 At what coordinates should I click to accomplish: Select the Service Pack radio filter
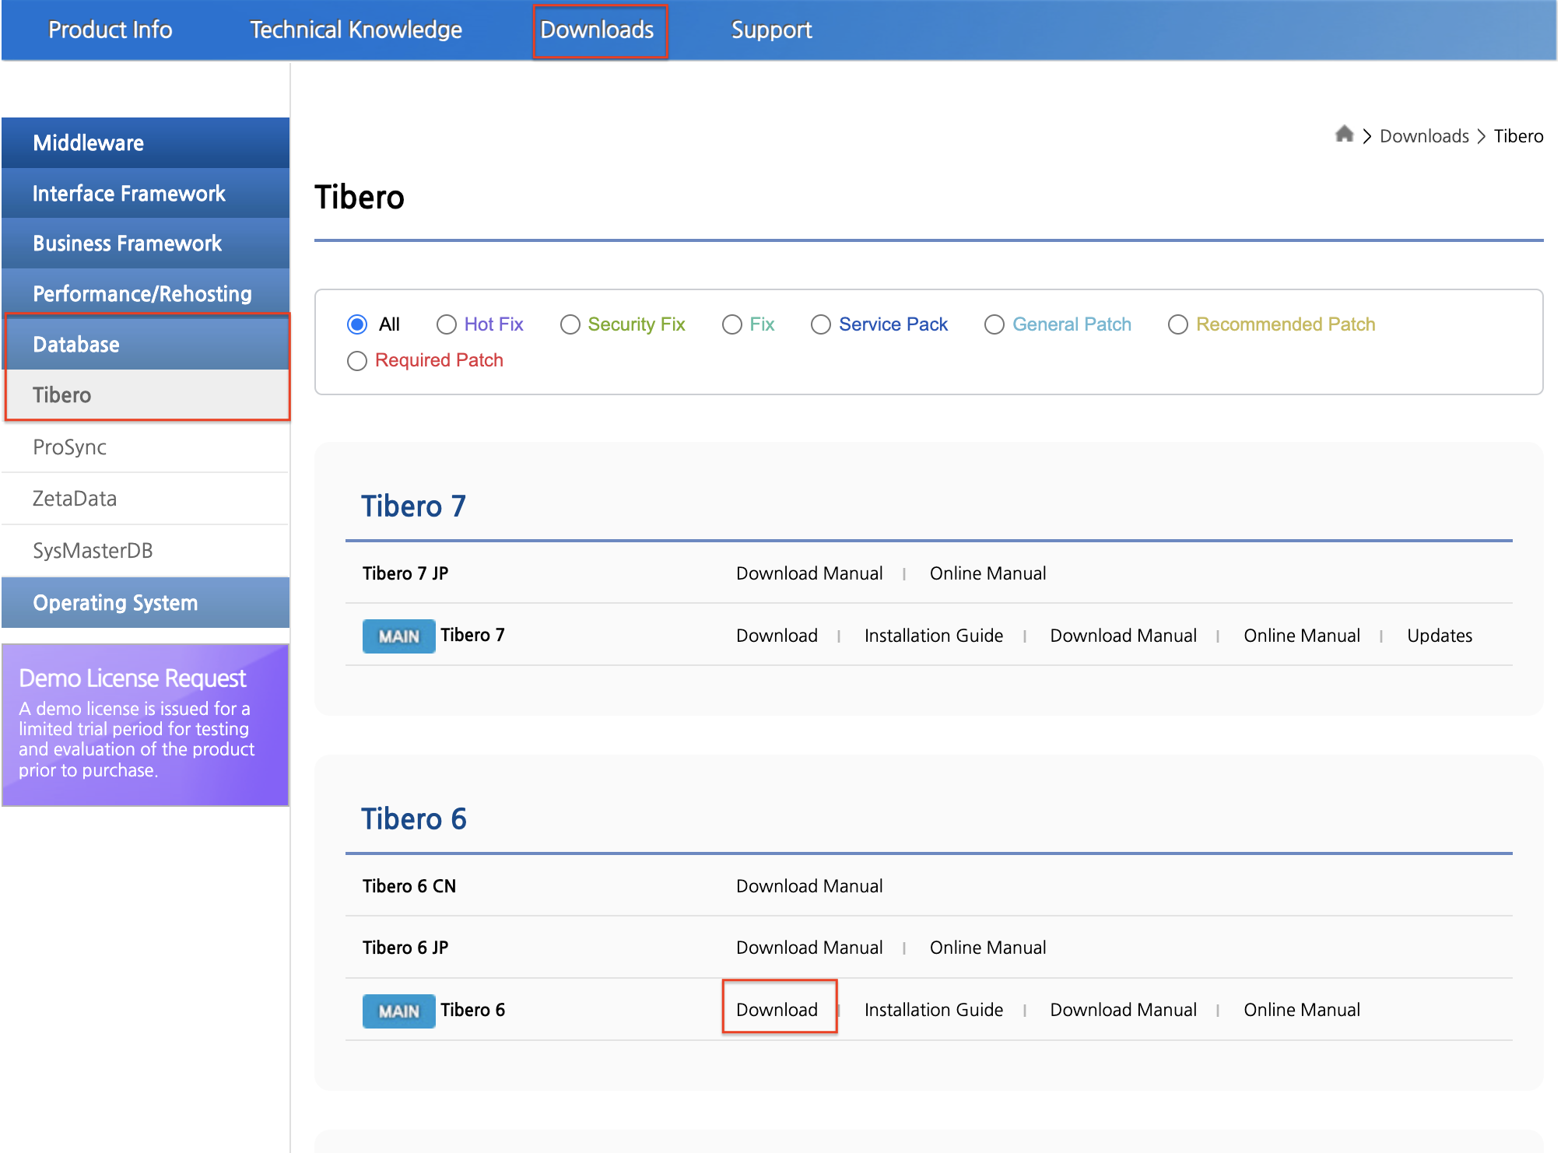pyautogui.click(x=821, y=324)
